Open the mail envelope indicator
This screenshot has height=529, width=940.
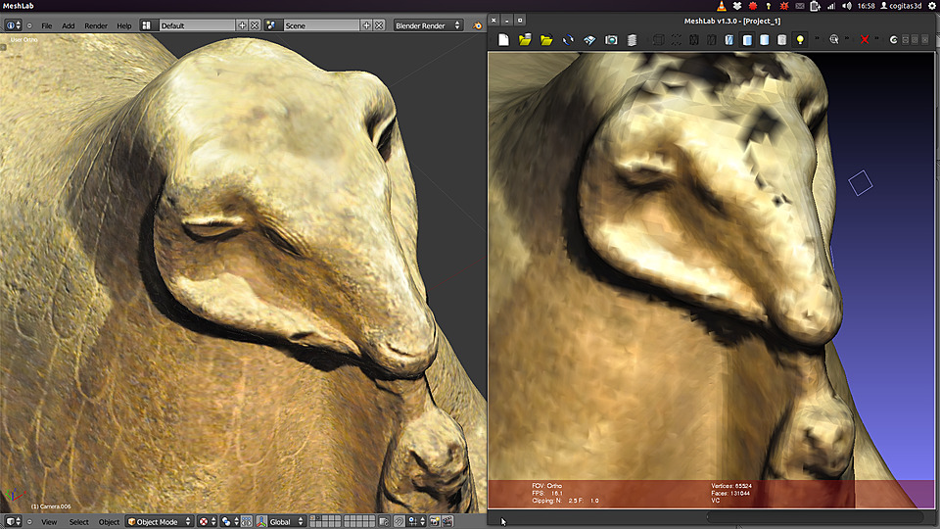pos(800,6)
